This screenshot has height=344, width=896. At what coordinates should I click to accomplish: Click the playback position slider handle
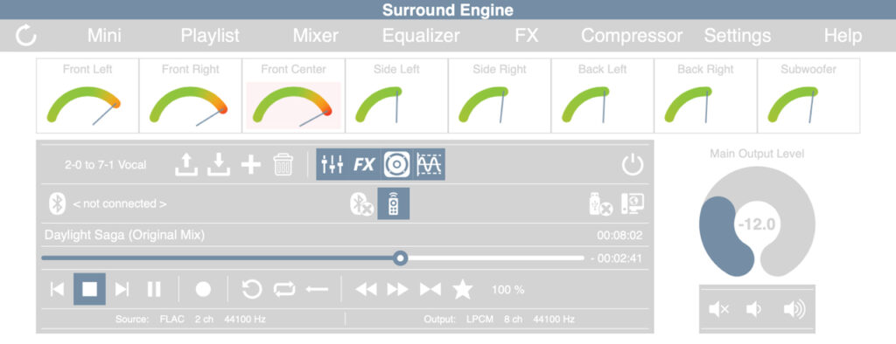coord(401,258)
